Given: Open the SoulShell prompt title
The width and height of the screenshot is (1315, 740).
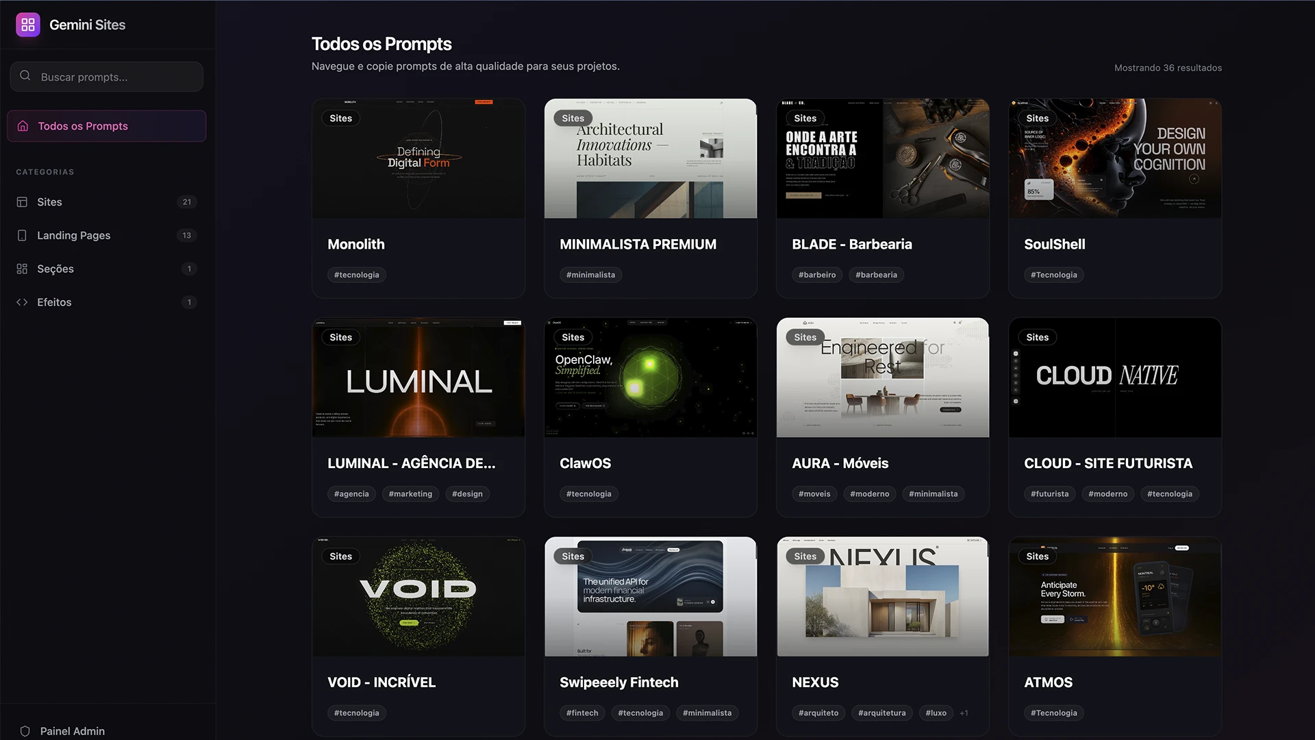Looking at the screenshot, I should click(1054, 244).
